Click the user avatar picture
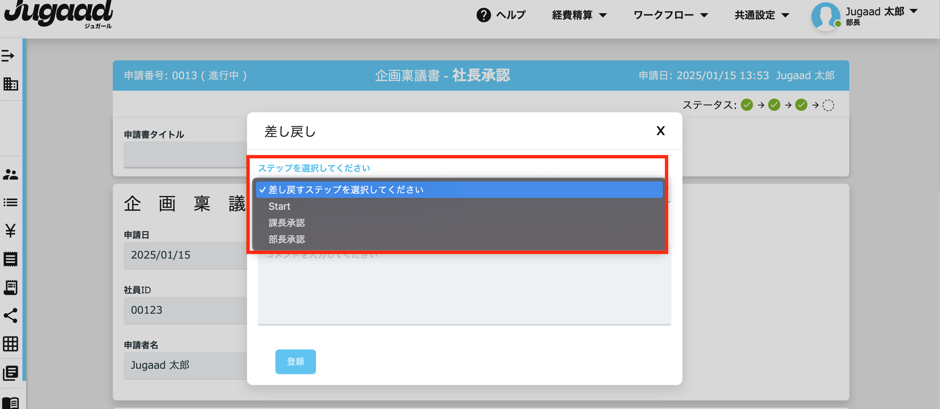 point(826,16)
